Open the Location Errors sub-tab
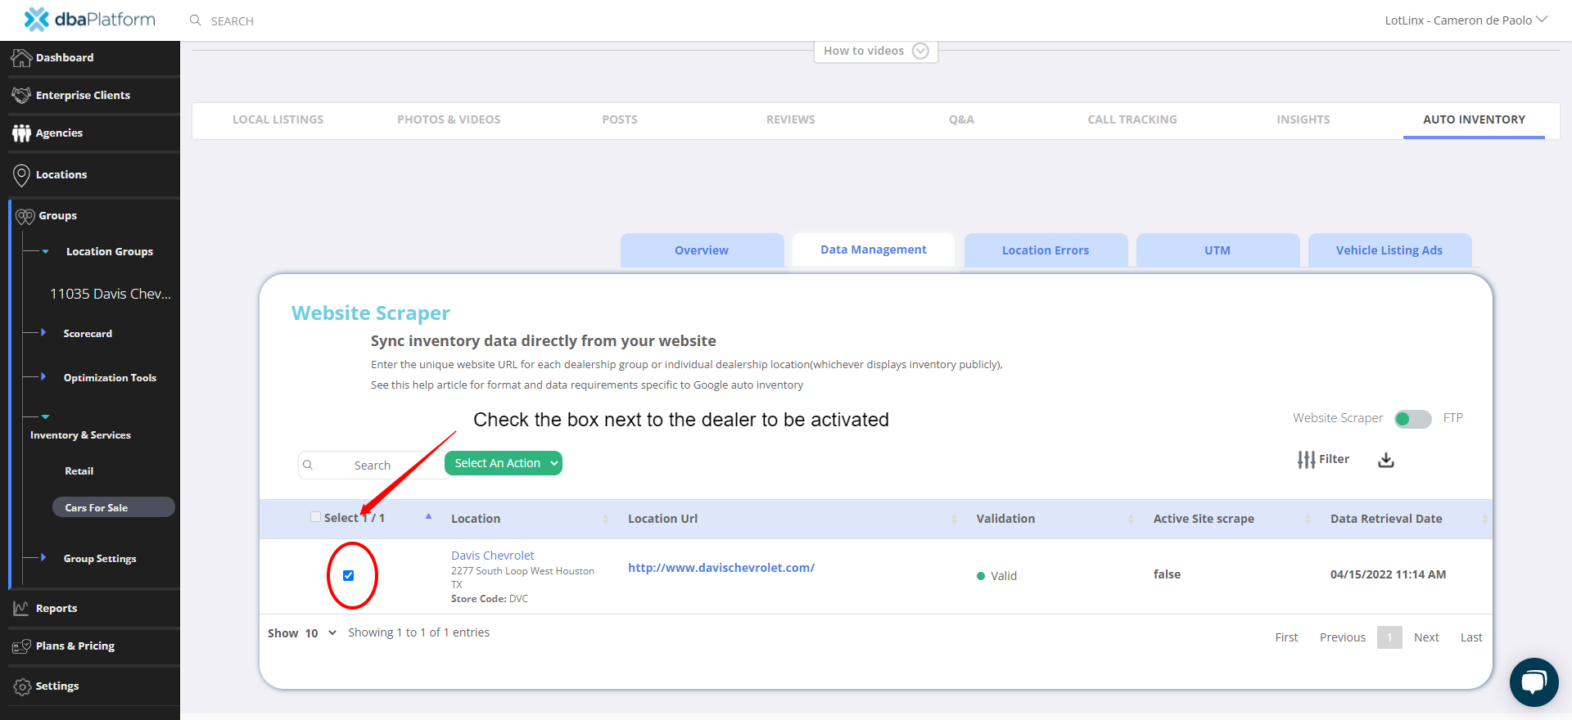The height and width of the screenshot is (720, 1572). click(x=1046, y=250)
